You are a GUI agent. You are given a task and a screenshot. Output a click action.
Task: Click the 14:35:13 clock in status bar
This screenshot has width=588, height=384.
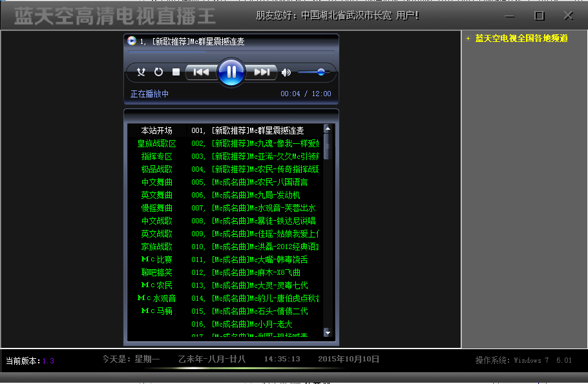pyautogui.click(x=282, y=359)
